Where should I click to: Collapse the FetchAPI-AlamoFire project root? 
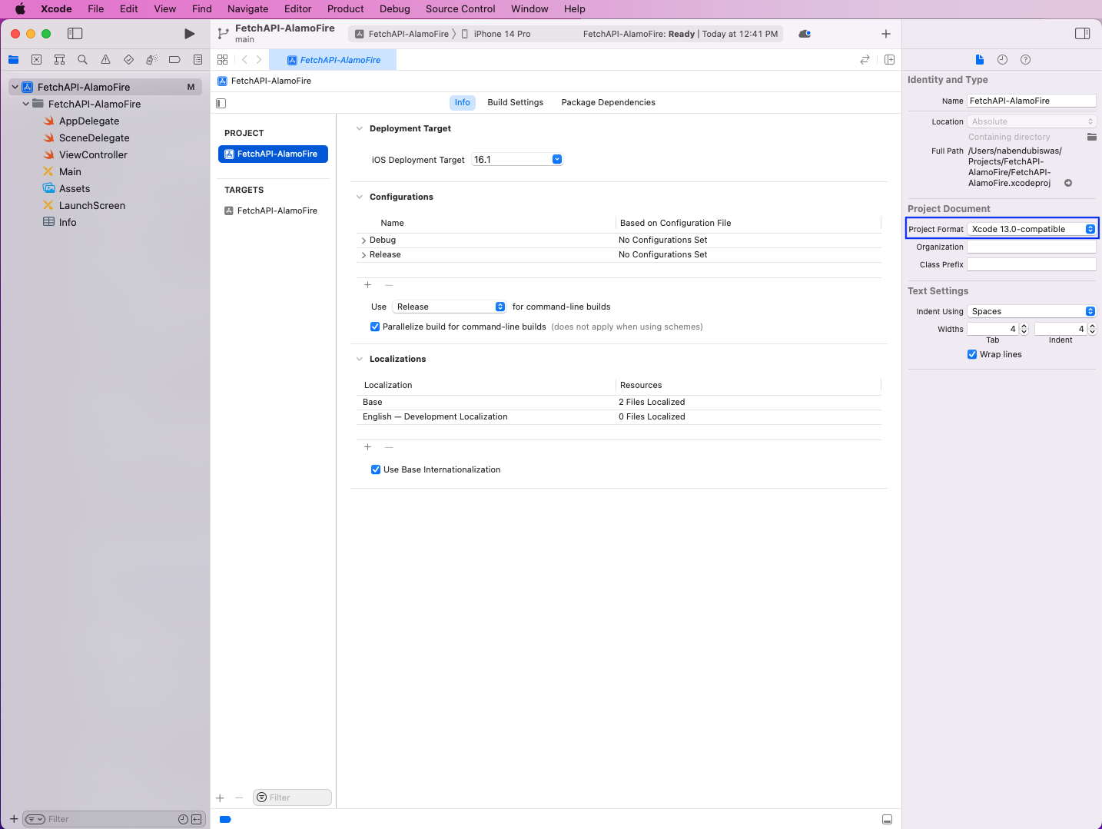pos(15,87)
